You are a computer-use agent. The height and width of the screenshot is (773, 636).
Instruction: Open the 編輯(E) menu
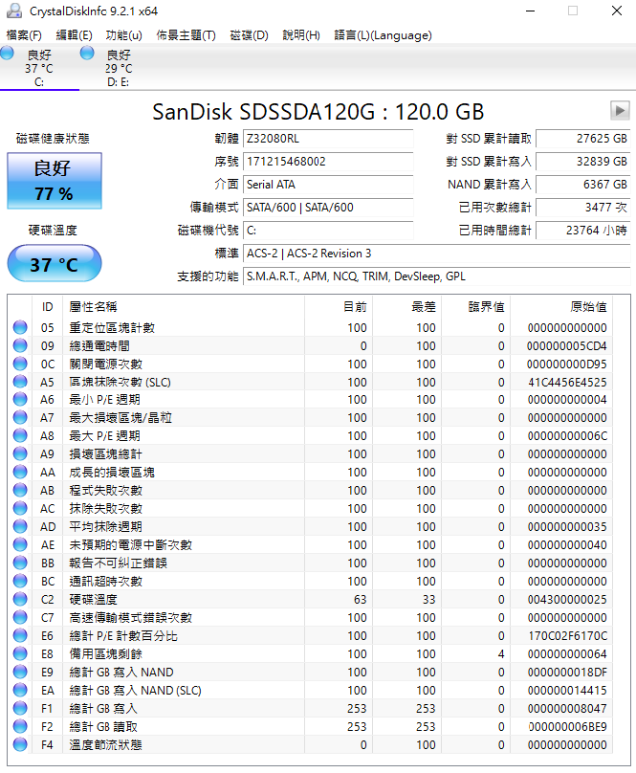[74, 35]
